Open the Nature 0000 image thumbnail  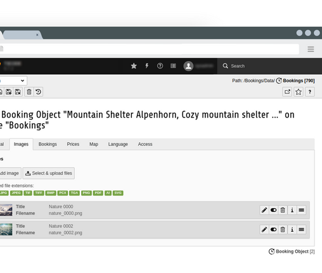pos(6,210)
